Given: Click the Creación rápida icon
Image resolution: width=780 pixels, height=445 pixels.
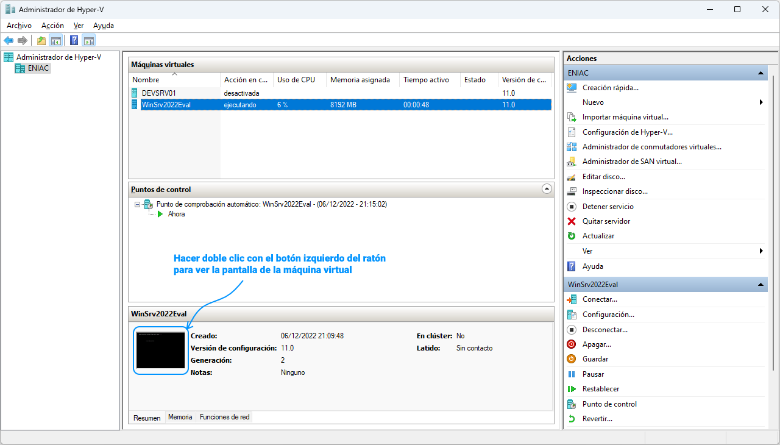Looking at the screenshot, I should [x=572, y=88].
